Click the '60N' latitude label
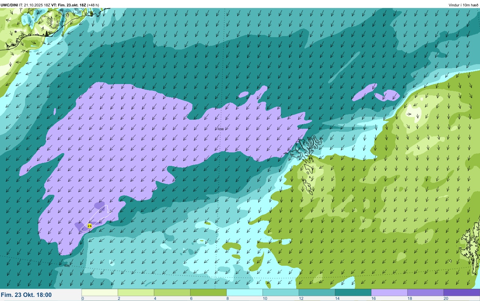The image size is (480, 301). pyautogui.click(x=66, y=265)
